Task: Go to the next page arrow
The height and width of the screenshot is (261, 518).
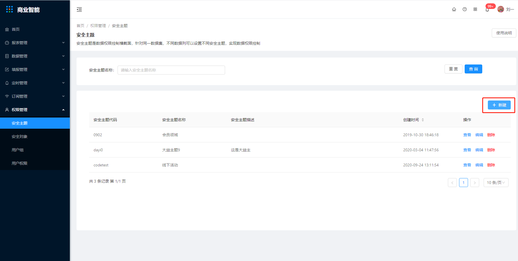Action: pos(475,183)
